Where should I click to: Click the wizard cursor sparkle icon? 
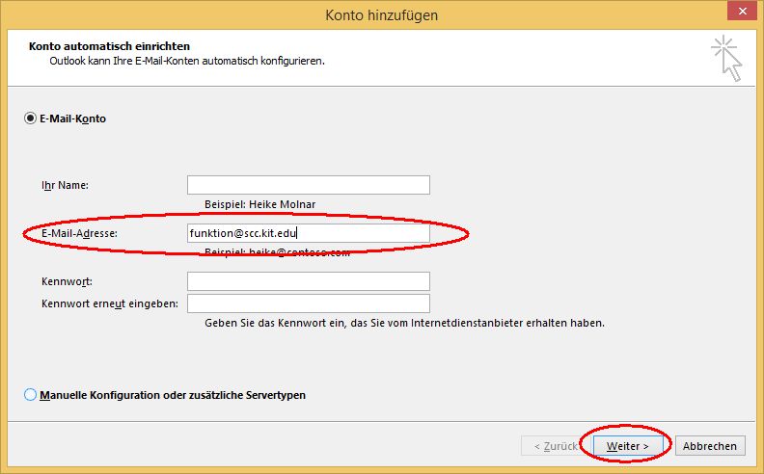728,58
